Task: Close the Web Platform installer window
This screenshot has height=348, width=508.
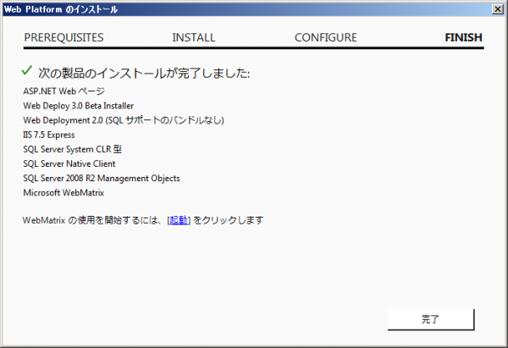Action: 493,9
